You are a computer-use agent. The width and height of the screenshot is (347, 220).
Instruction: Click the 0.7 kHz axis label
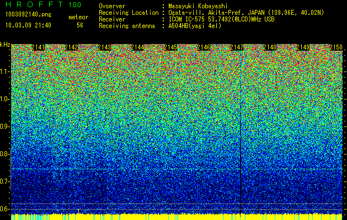click(5, 182)
